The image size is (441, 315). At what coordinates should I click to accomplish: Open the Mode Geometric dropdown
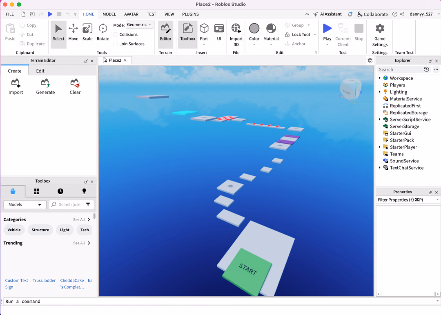(139, 25)
